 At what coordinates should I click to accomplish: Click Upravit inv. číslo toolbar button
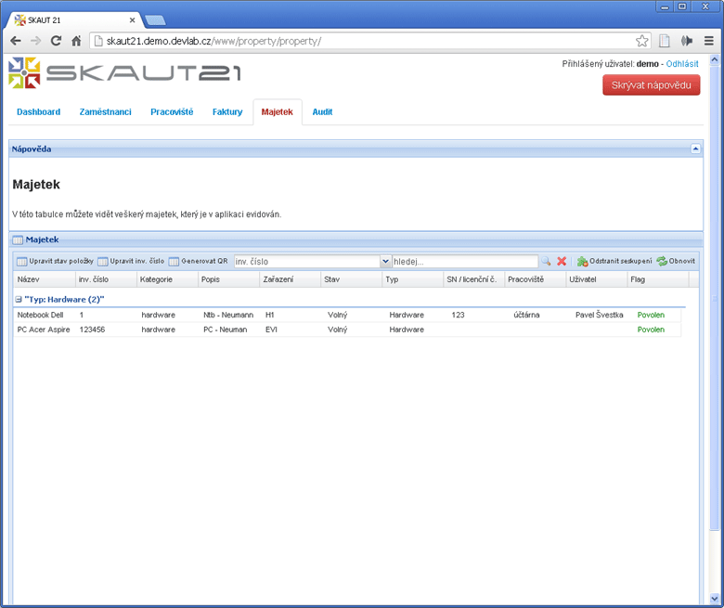[131, 262]
